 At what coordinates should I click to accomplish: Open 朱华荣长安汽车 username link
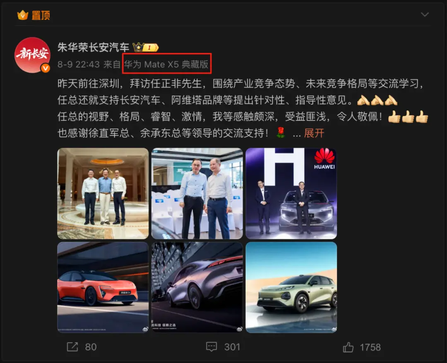pos(93,47)
